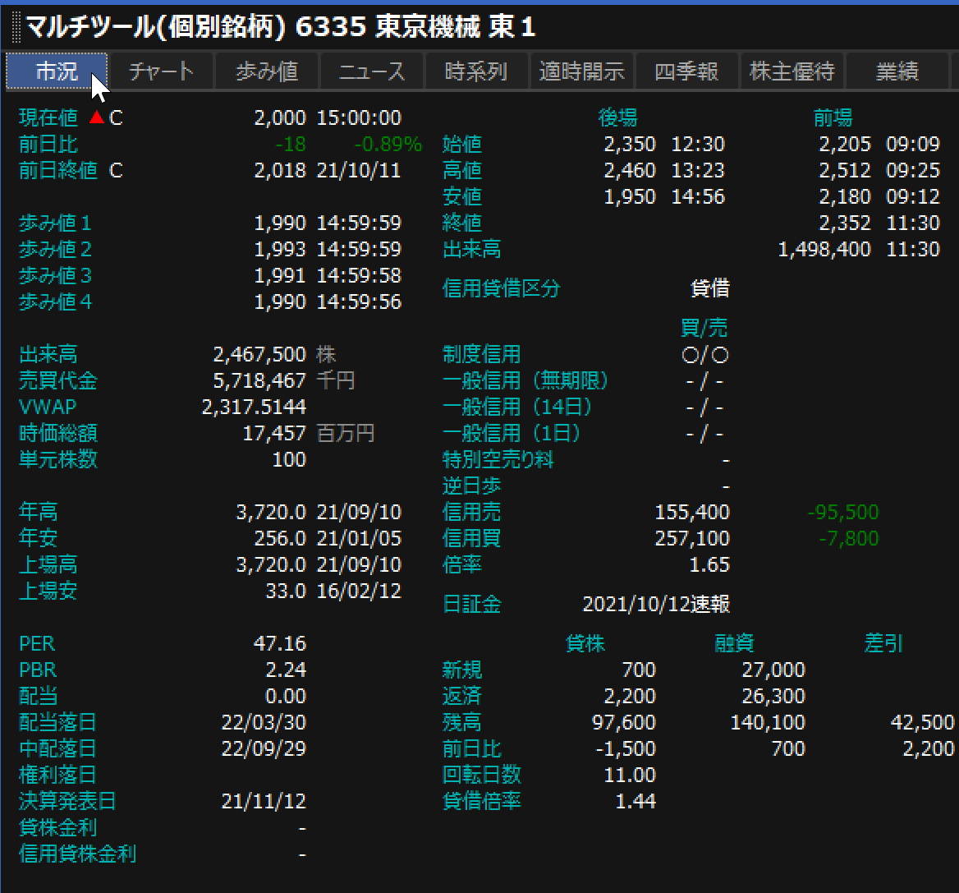This screenshot has height=893, width=959.
Task: Click the 歩み値1 price 1,990
Action: tap(279, 223)
